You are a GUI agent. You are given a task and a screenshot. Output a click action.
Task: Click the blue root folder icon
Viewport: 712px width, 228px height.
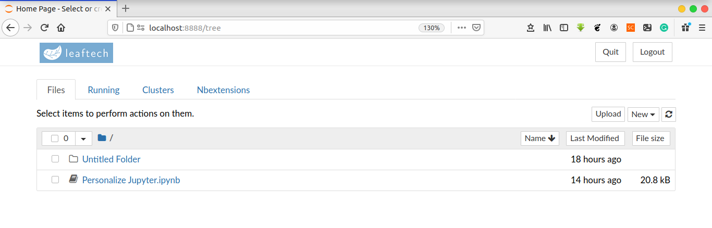(102, 138)
